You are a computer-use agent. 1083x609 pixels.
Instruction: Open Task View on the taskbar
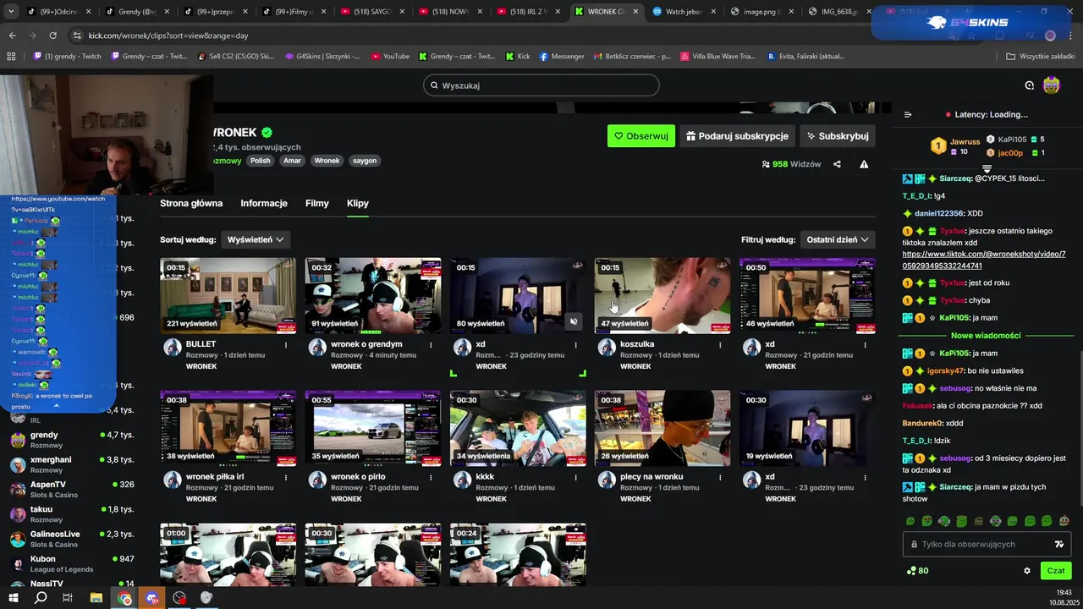[68, 598]
